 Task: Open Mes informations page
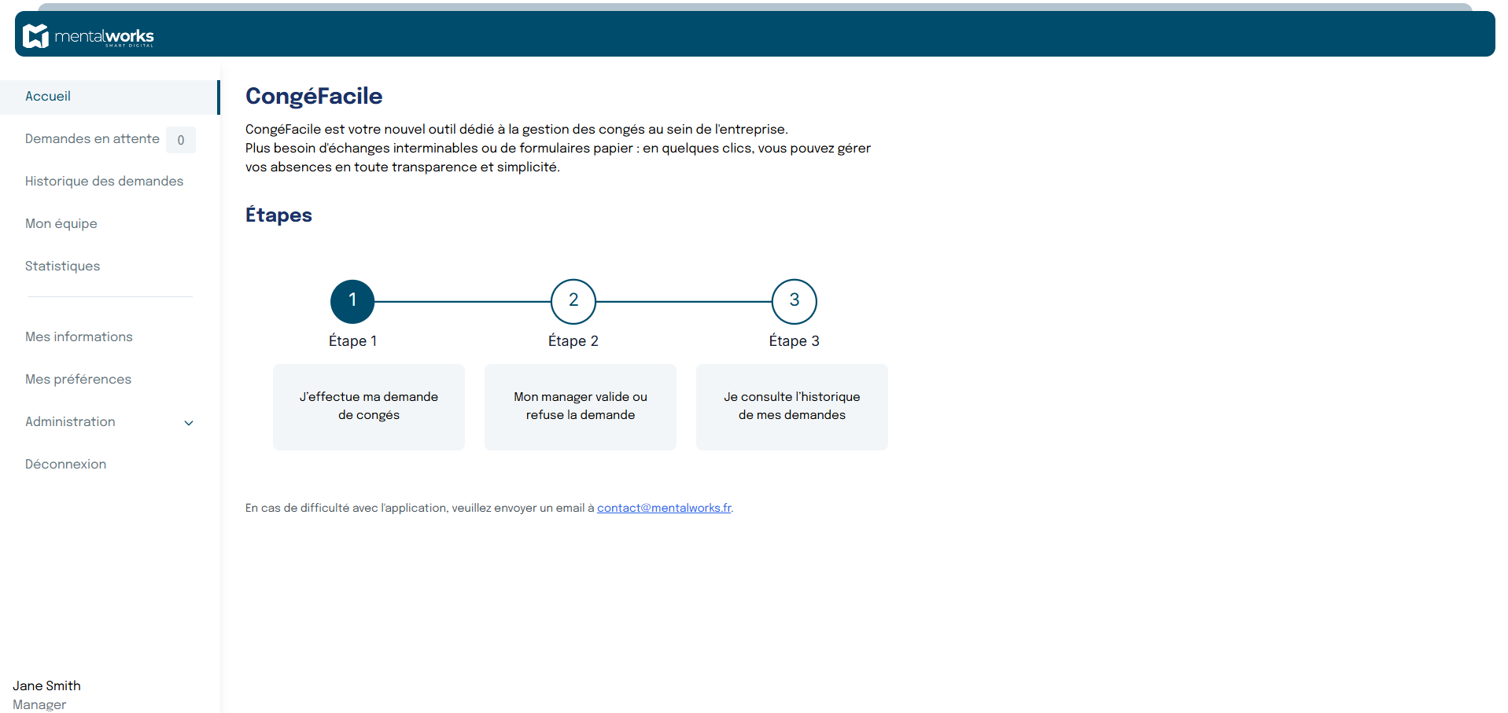click(x=79, y=337)
